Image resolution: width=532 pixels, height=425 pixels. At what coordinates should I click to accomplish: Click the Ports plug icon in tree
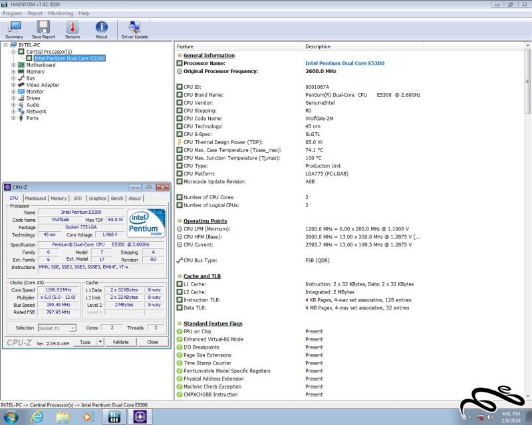pyautogui.click(x=21, y=118)
